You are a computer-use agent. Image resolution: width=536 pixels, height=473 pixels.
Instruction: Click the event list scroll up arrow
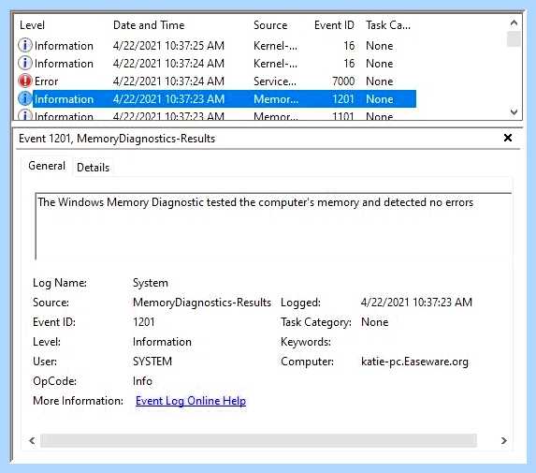pos(514,22)
